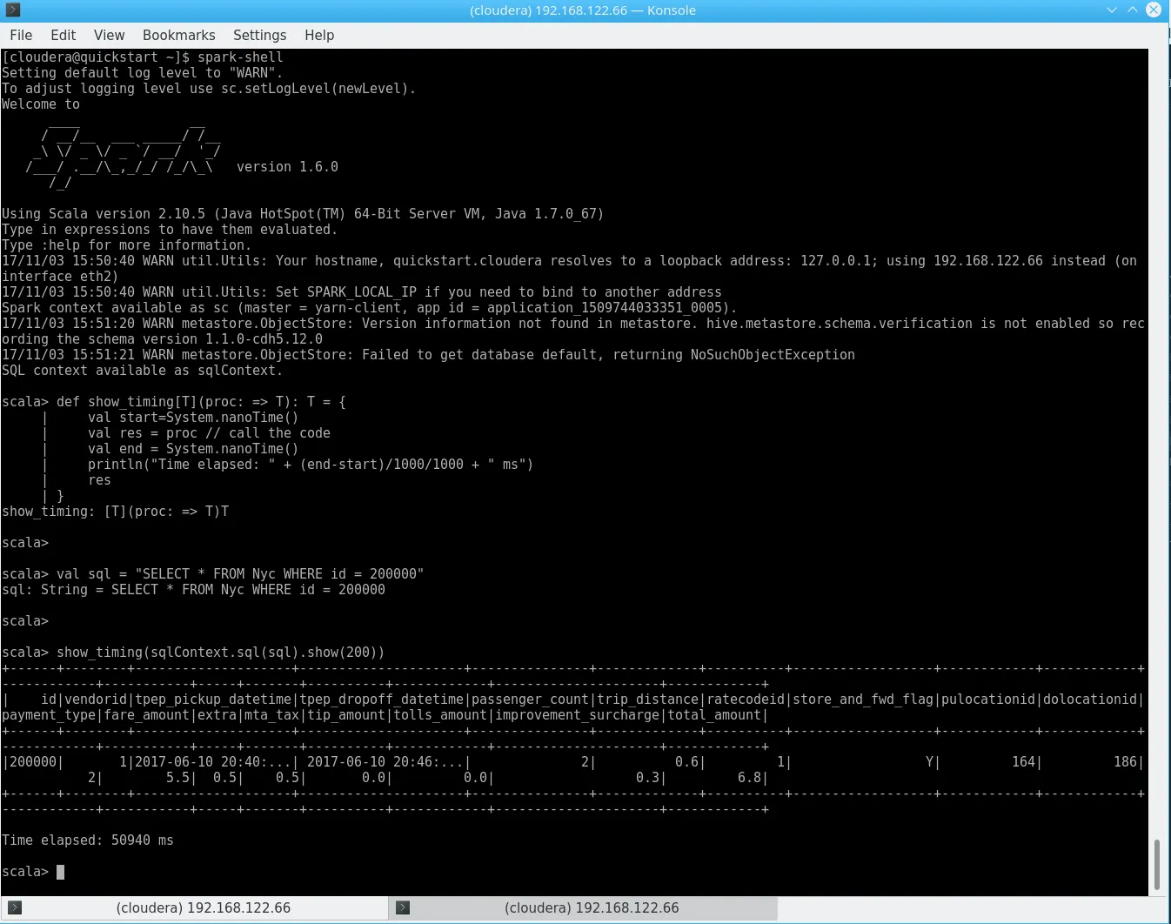This screenshot has width=1171, height=924.
Task: Open the File menu
Action: (x=21, y=35)
